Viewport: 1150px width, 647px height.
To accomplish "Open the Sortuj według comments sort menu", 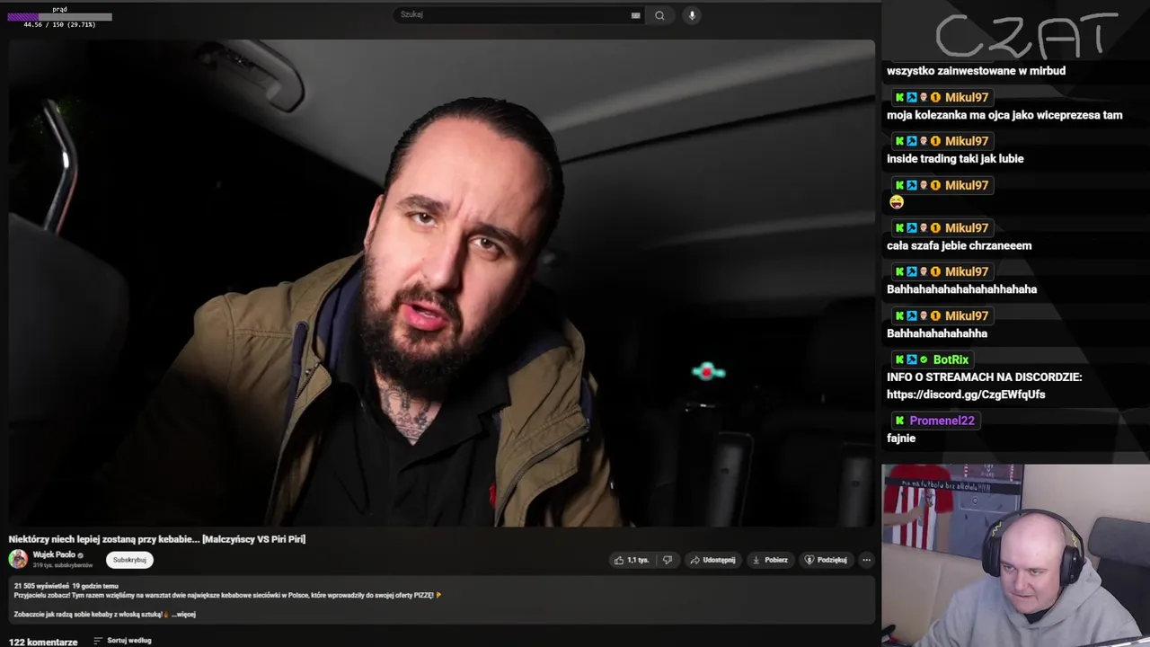I will (123, 641).
